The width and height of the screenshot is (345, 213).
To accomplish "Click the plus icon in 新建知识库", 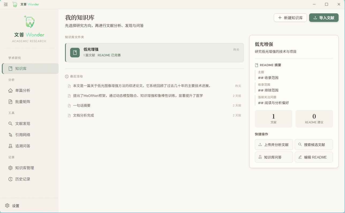I will pos(280,18).
